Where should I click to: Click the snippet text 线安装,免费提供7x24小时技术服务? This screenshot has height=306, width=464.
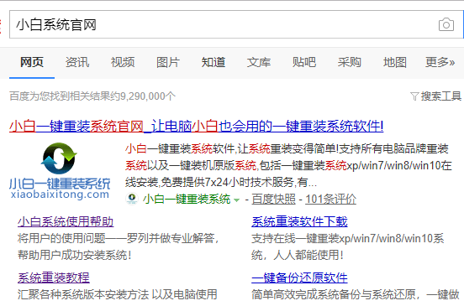[221, 183]
